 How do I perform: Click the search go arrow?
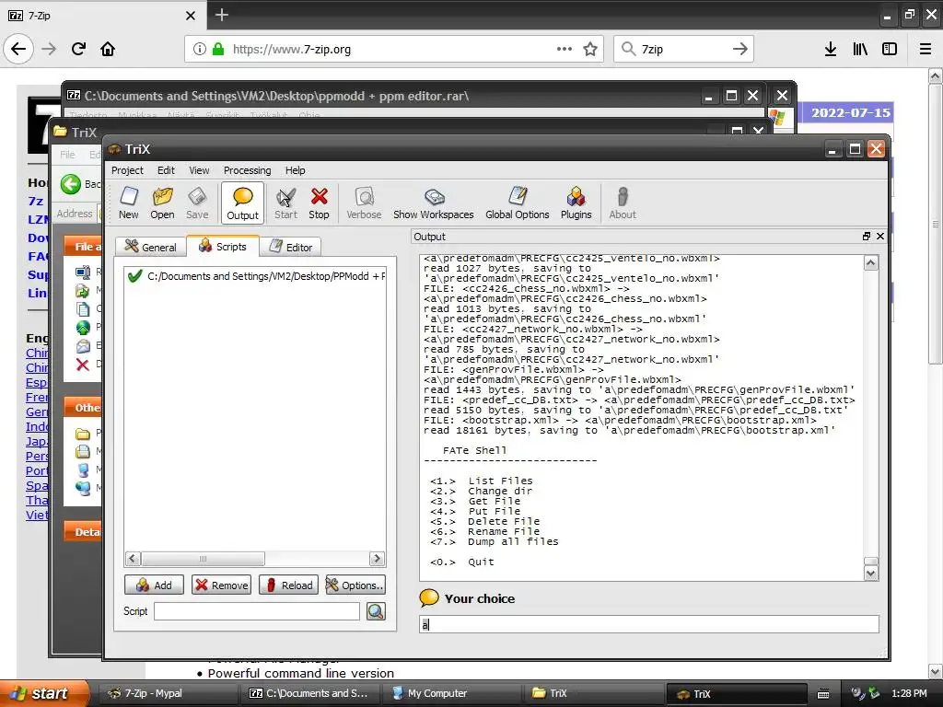tap(740, 50)
